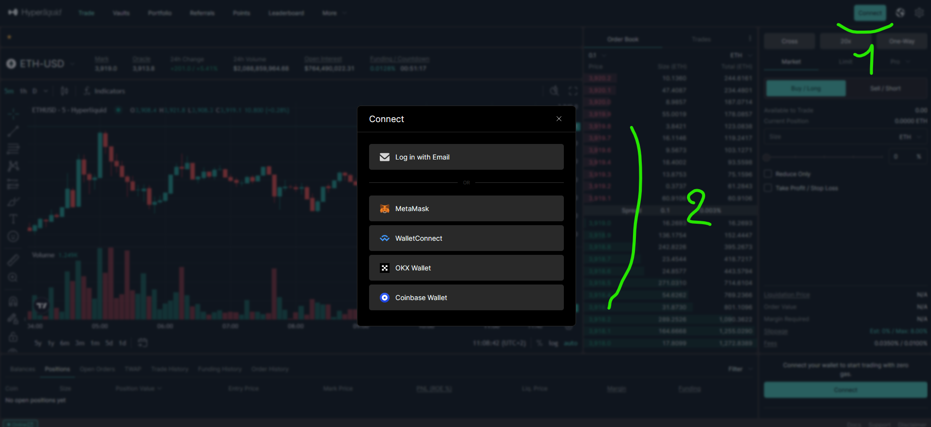Click the chart alert icon

[x=555, y=91]
